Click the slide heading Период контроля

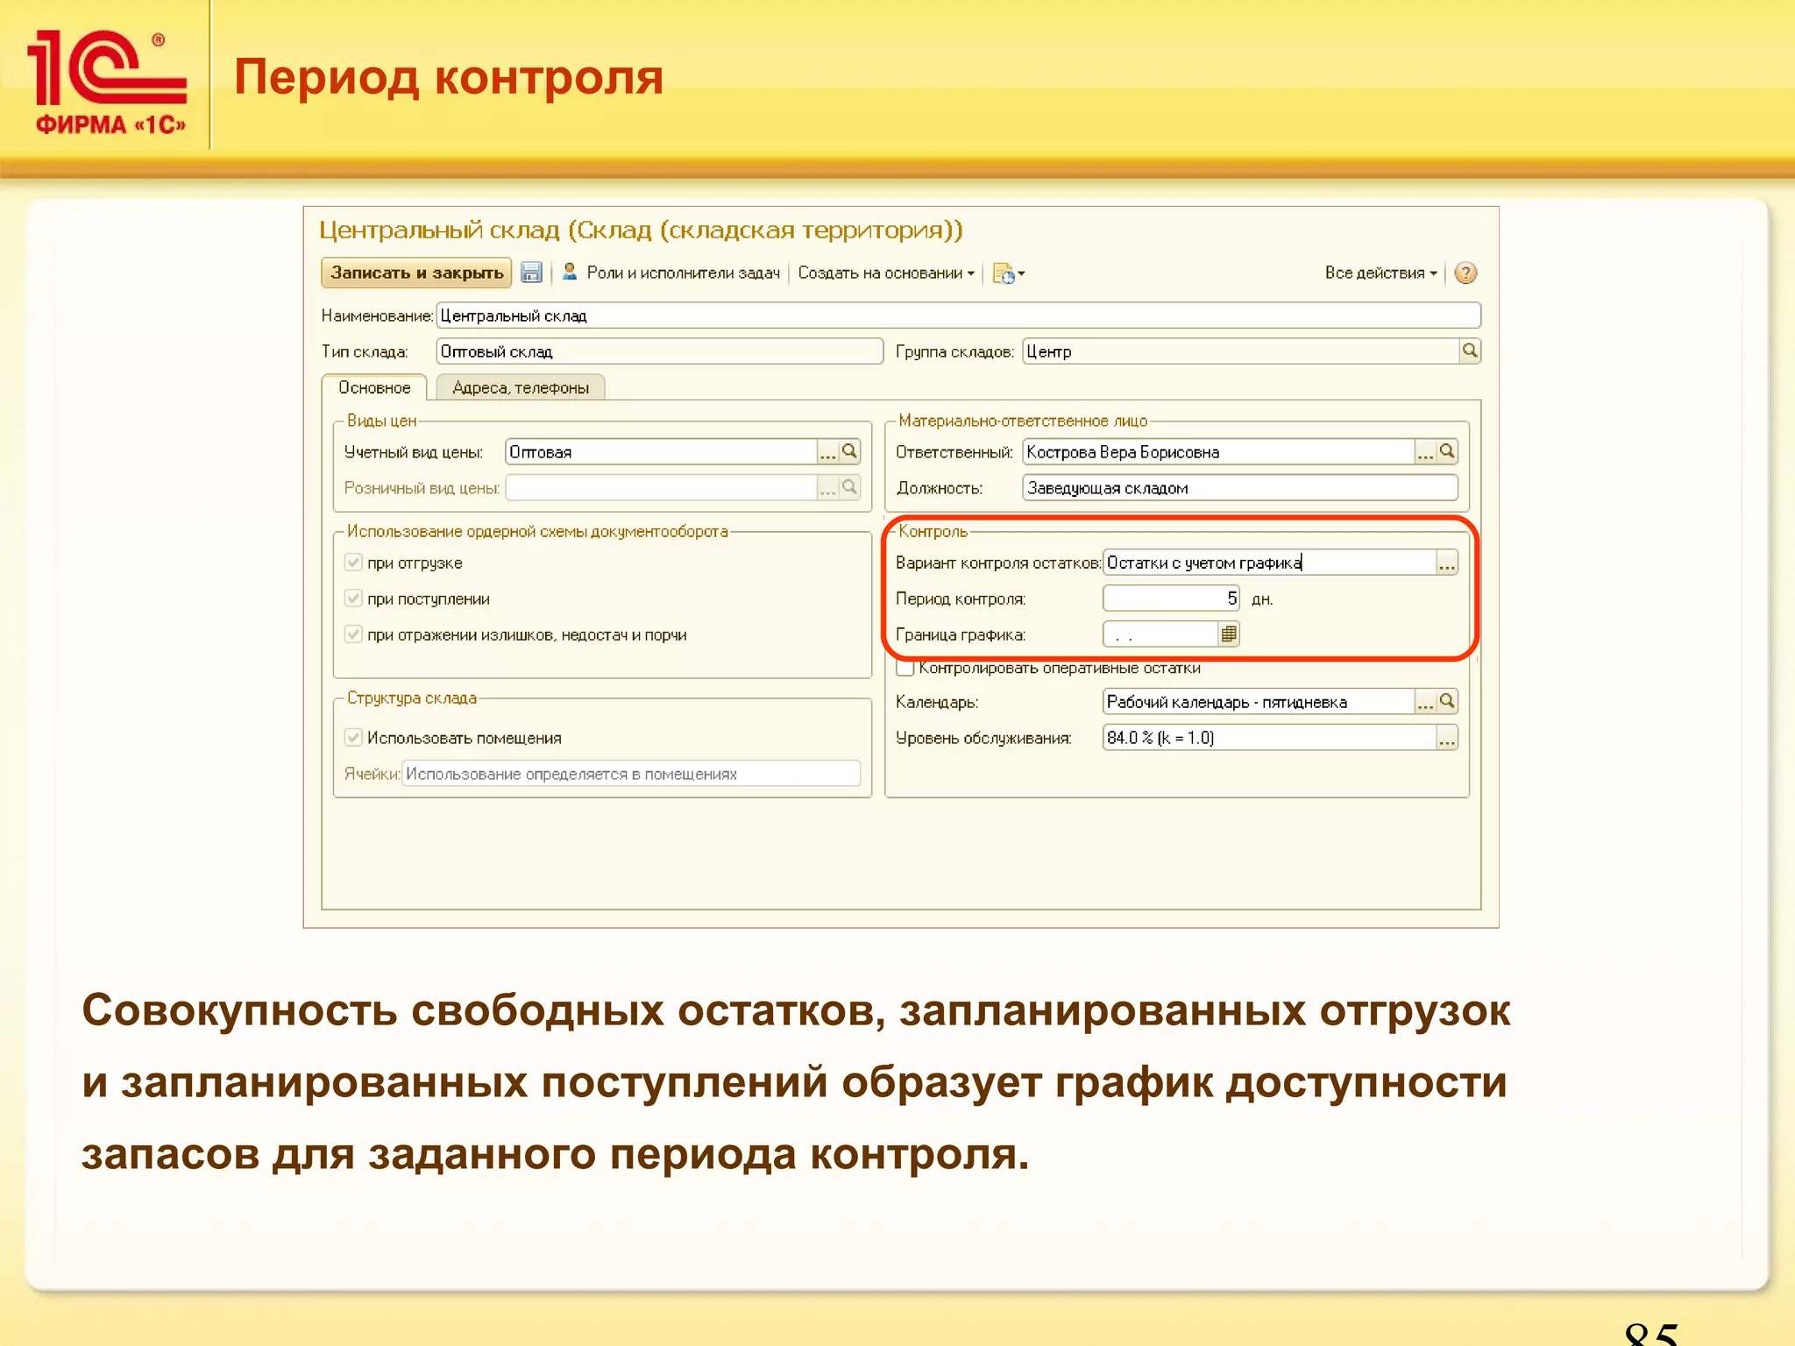(x=449, y=77)
